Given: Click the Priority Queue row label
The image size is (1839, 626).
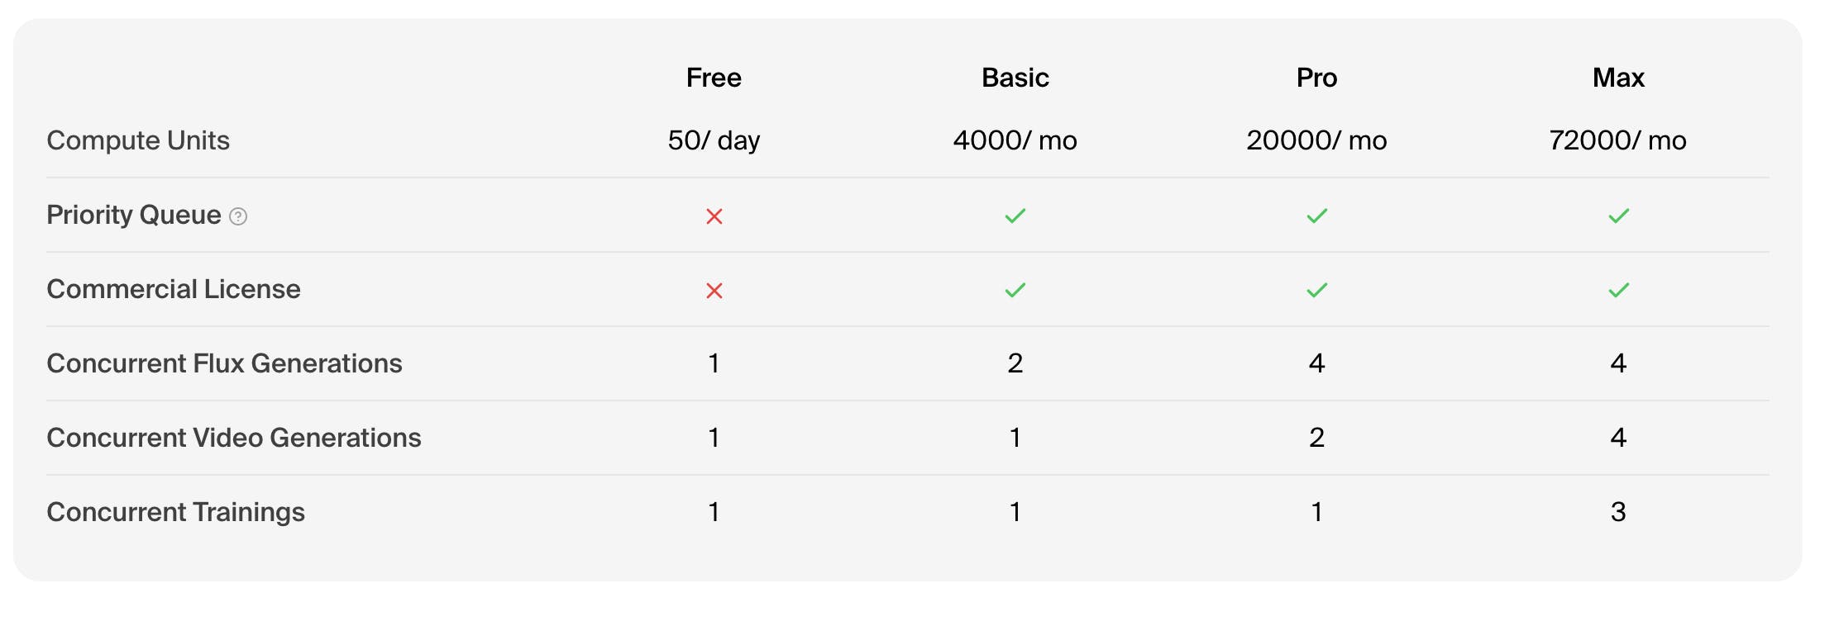Looking at the screenshot, I should 134,215.
